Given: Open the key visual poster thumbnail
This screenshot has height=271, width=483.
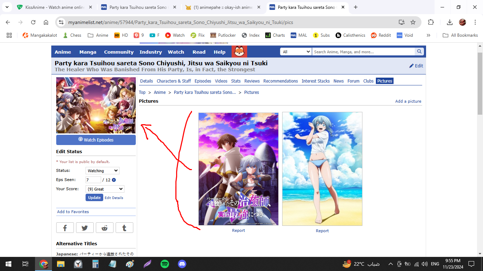Looking at the screenshot, I should pyautogui.click(x=239, y=169).
